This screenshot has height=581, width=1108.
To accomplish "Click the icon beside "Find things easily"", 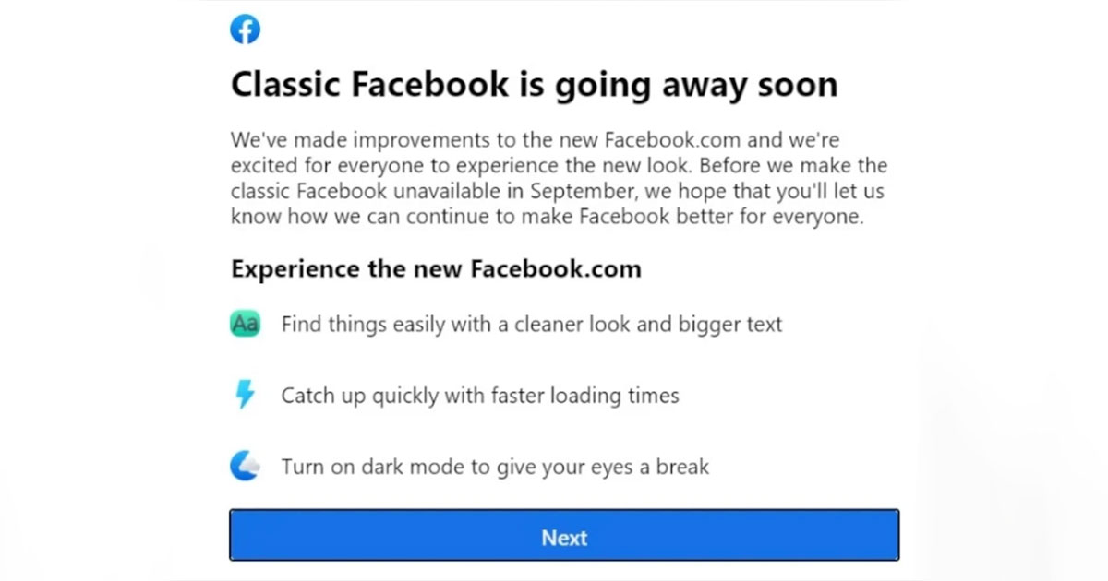I will point(244,324).
